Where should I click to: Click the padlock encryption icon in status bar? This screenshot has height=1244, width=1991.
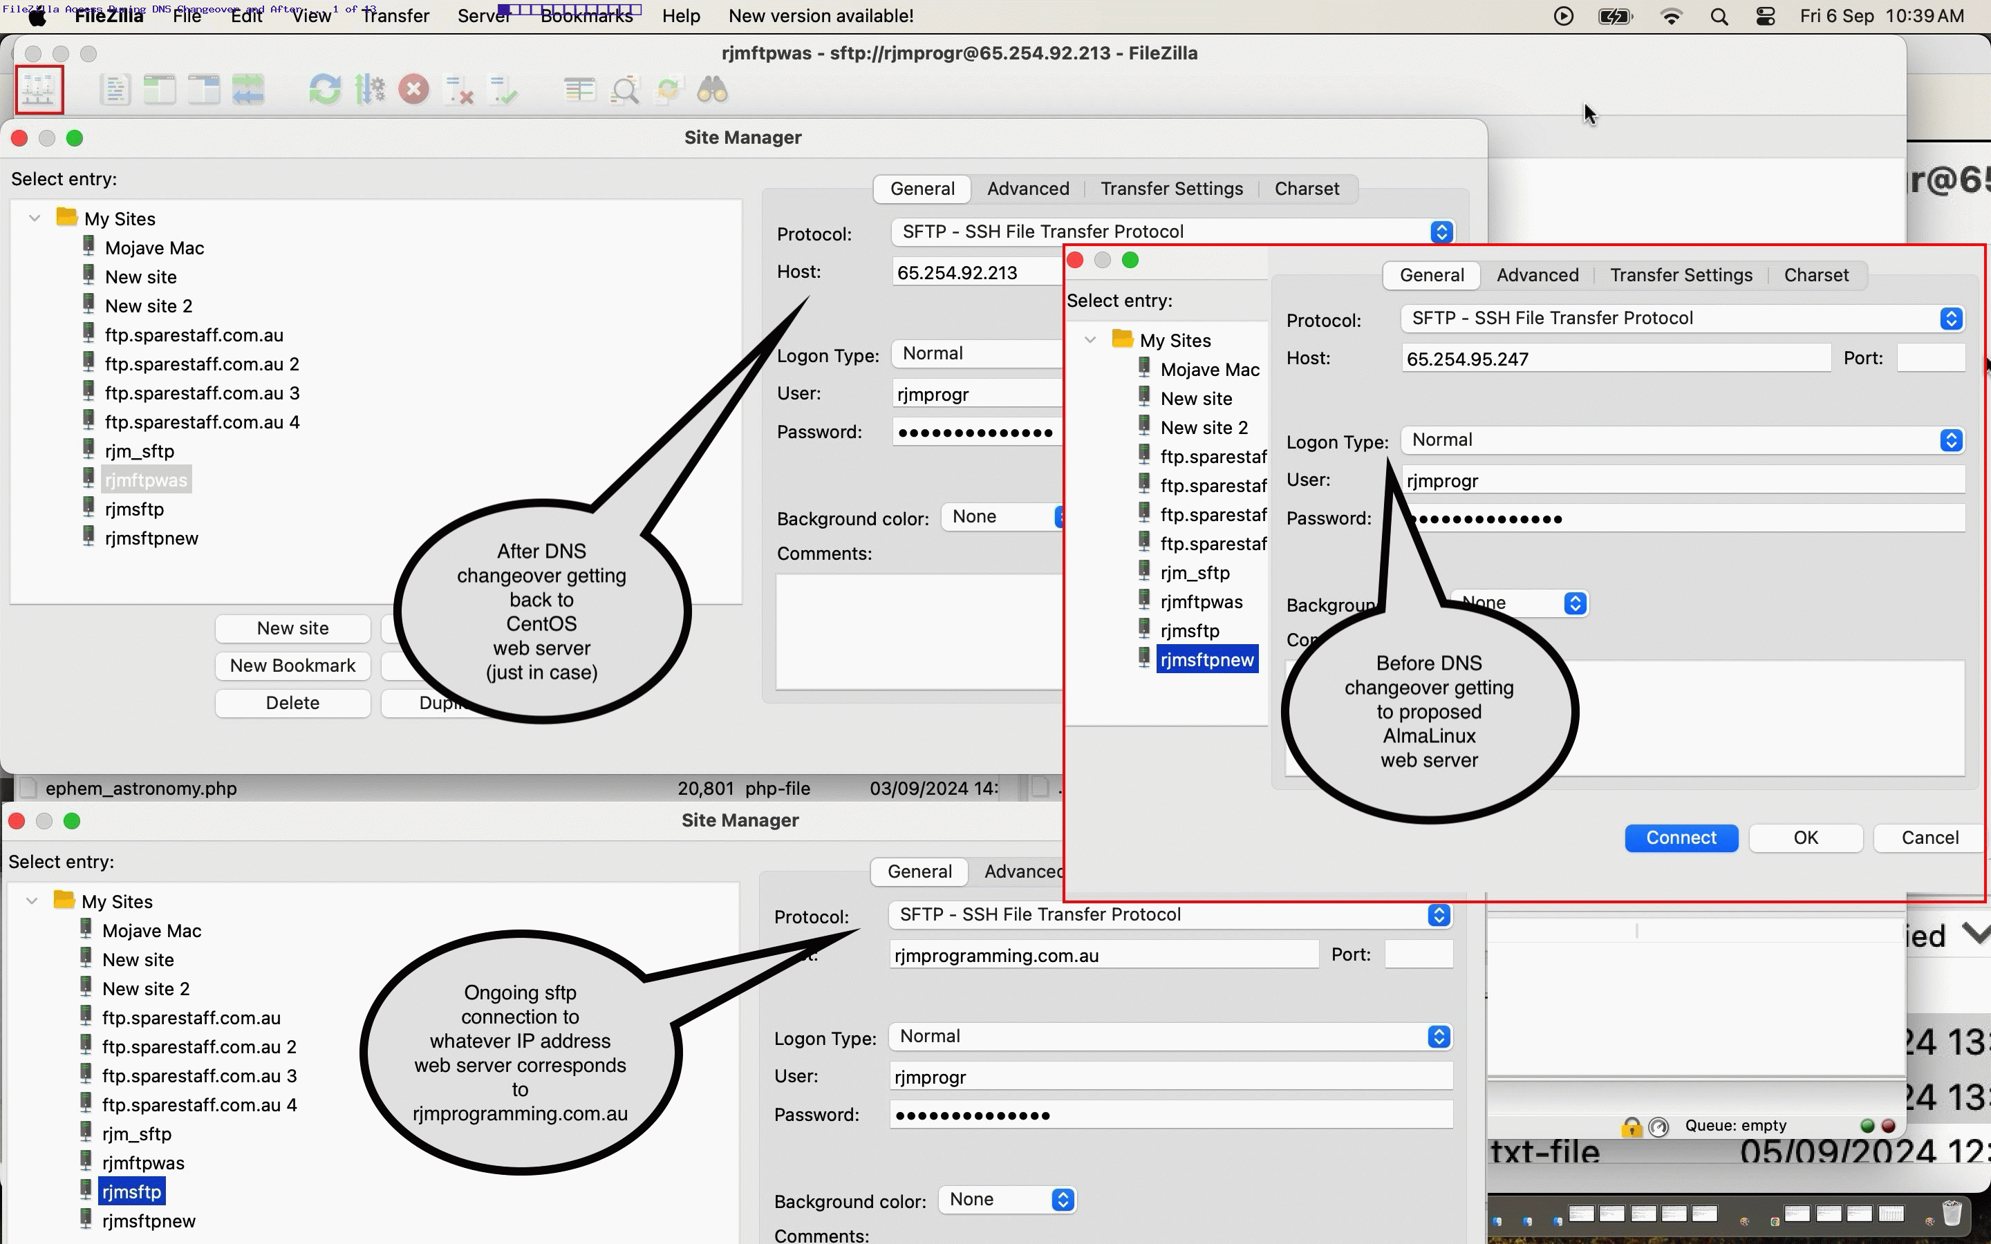tap(1631, 1127)
